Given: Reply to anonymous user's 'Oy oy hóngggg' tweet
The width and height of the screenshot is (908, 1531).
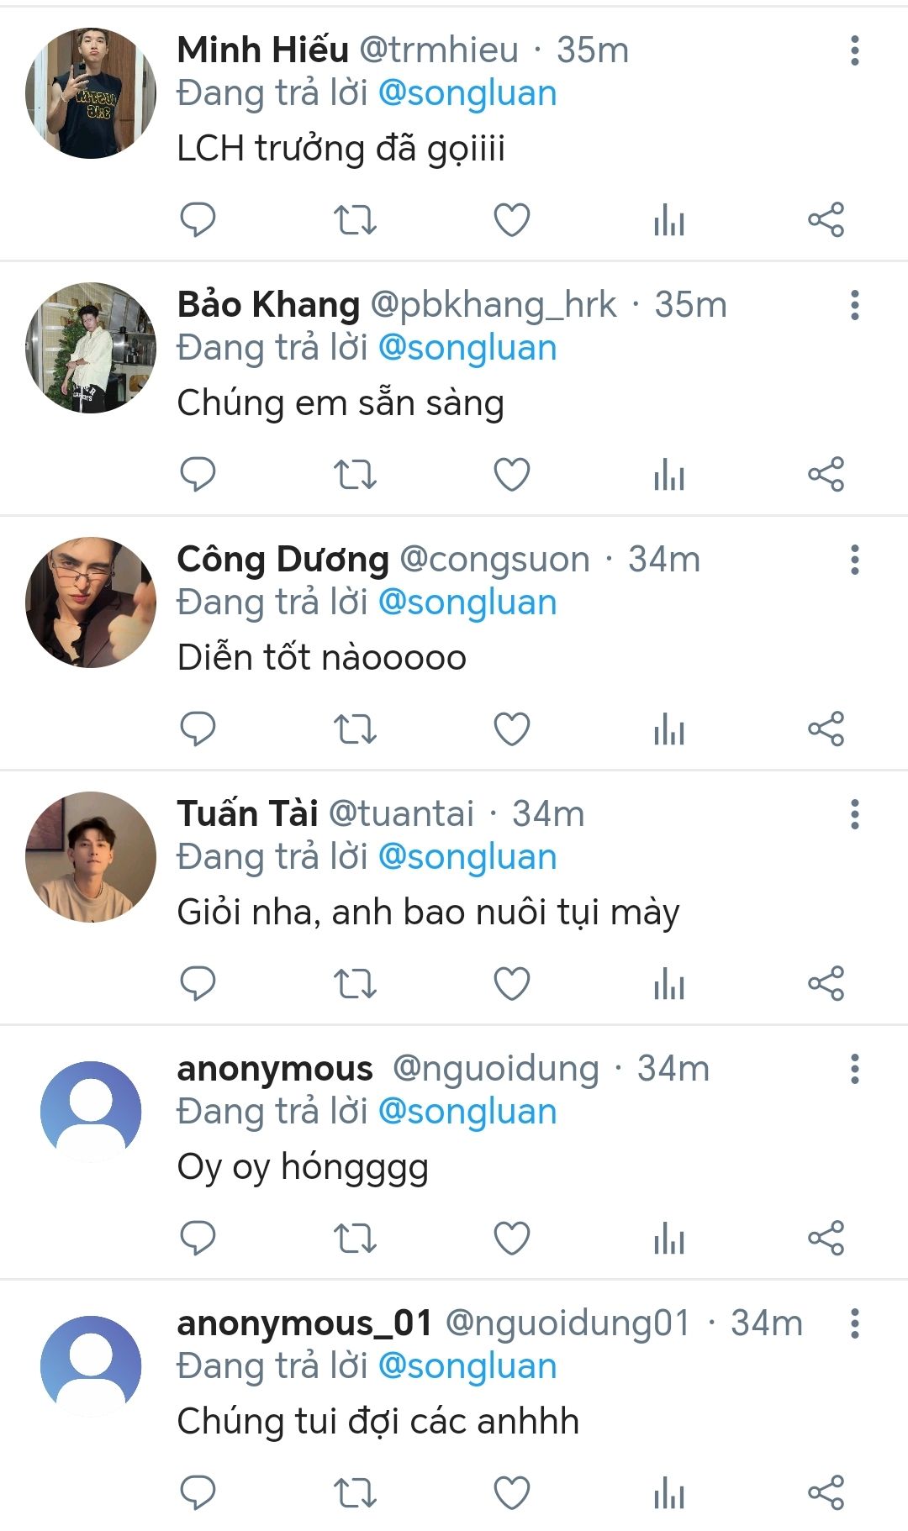Looking at the screenshot, I should pyautogui.click(x=198, y=1238).
